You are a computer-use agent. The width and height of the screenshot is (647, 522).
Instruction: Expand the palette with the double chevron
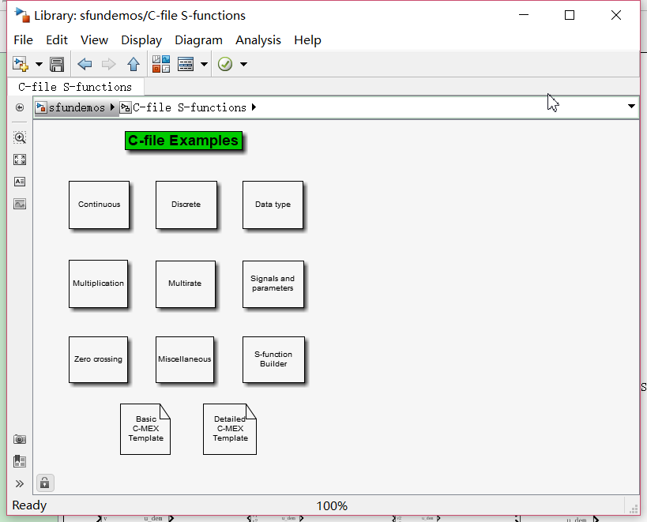point(20,483)
